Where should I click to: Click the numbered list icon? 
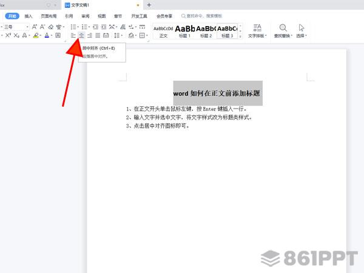[x=84, y=27]
